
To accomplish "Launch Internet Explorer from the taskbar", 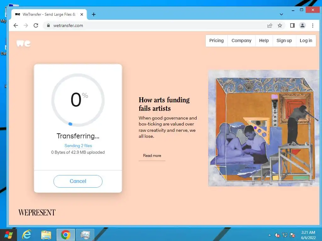I will tap(27, 235).
